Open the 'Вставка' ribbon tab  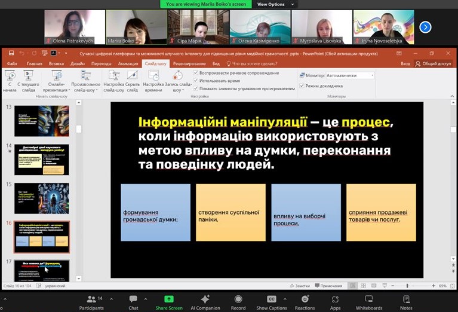[57, 63]
